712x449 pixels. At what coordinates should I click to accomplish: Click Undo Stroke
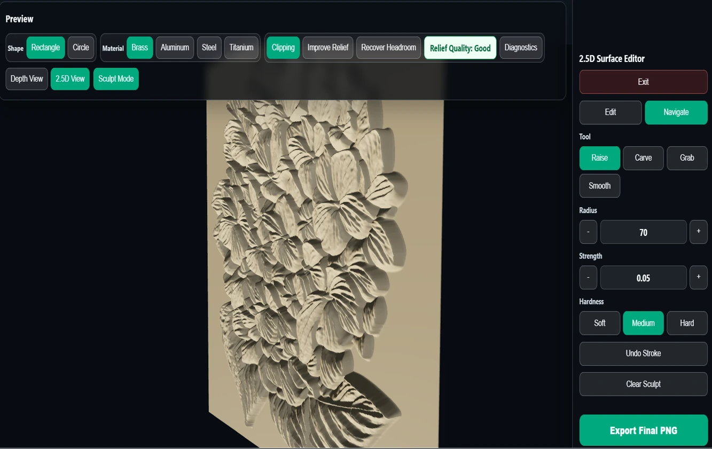pyautogui.click(x=643, y=353)
